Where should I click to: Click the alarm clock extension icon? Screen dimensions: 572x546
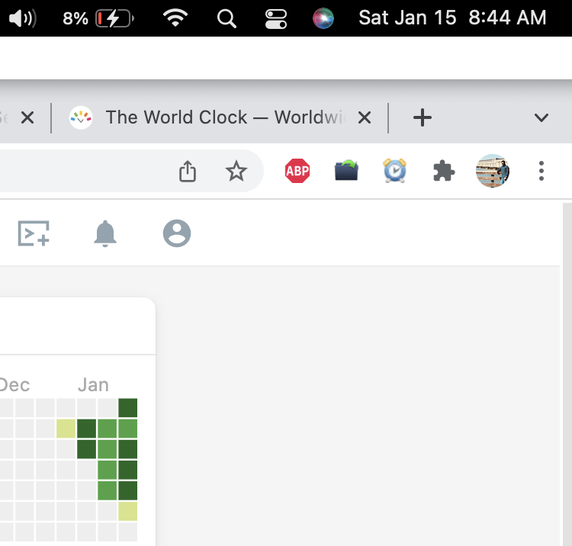395,170
